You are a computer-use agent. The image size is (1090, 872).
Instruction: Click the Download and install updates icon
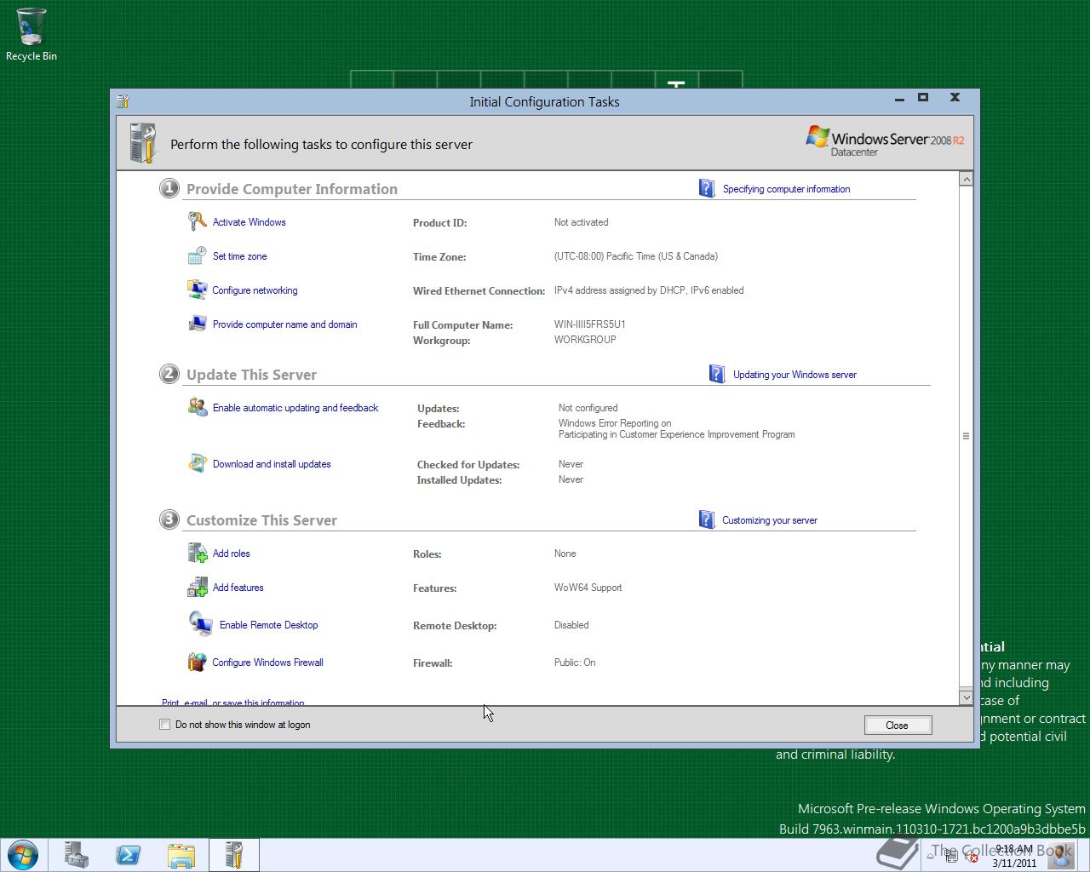[x=198, y=463]
